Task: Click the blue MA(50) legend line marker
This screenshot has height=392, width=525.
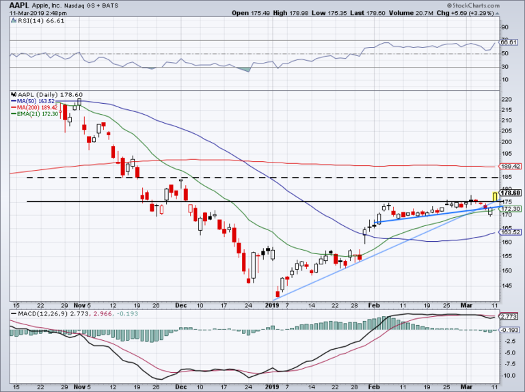Action: [14, 101]
